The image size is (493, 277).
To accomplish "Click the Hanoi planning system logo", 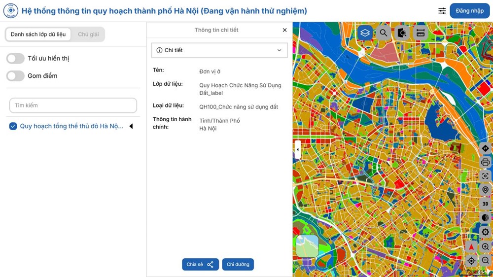I will tap(11, 11).
